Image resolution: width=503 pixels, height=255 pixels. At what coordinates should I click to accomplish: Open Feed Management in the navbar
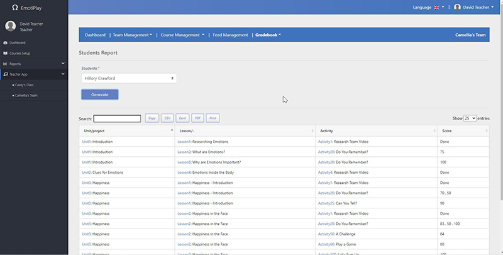coord(230,35)
